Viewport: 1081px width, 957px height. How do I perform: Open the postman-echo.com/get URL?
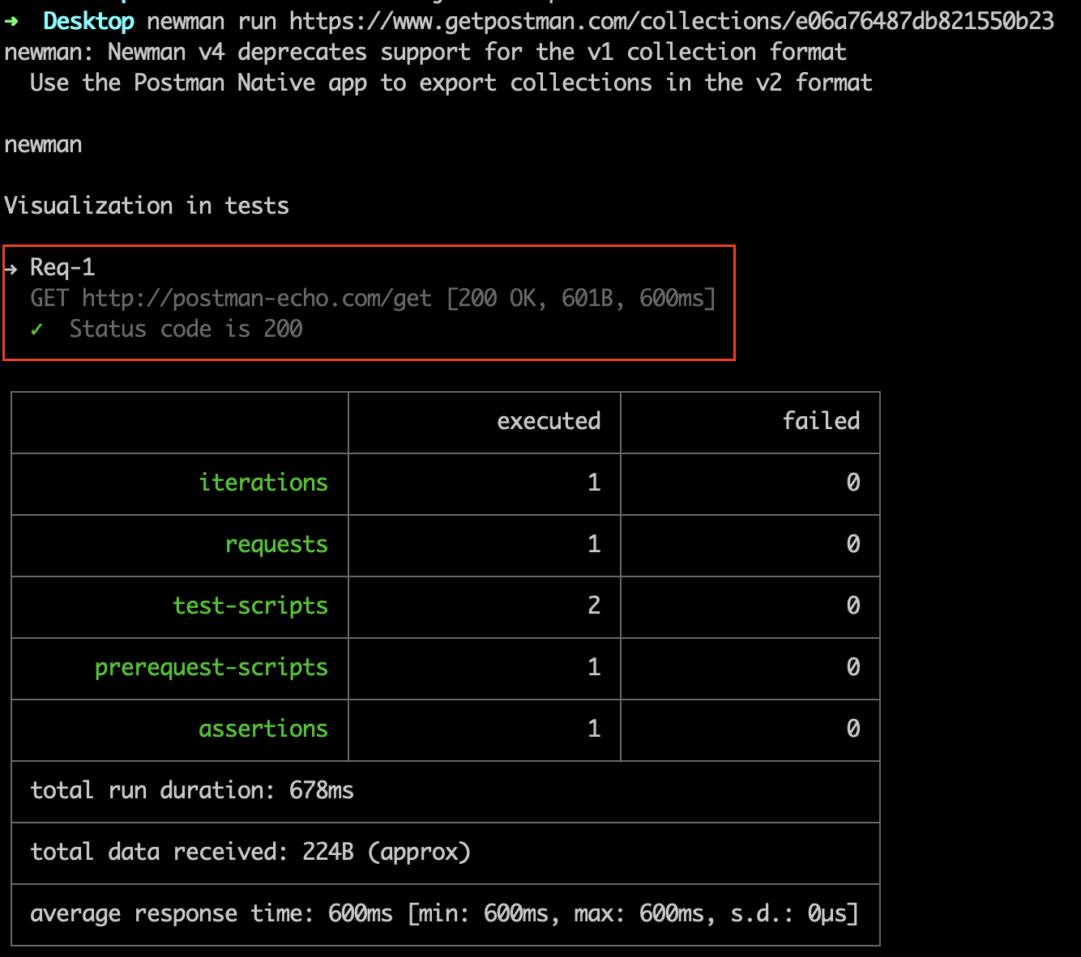[255, 298]
